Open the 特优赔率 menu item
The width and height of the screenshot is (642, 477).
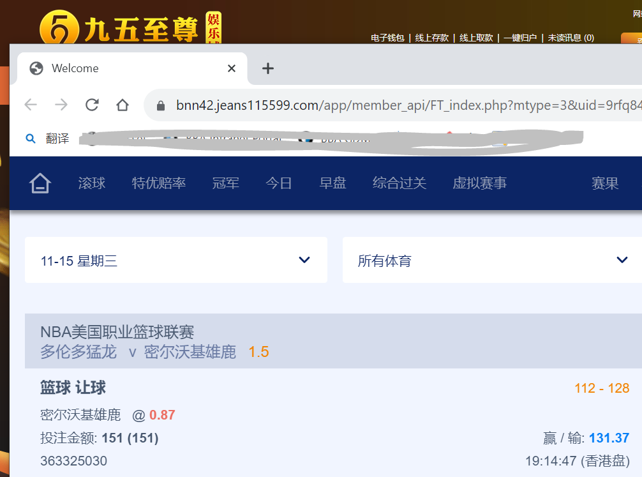pyautogui.click(x=159, y=184)
